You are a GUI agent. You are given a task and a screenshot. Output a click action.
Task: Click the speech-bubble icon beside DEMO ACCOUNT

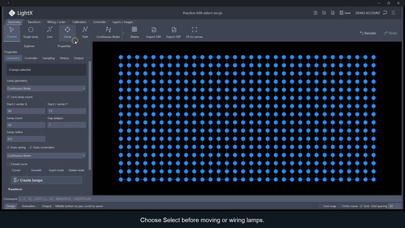(385, 13)
